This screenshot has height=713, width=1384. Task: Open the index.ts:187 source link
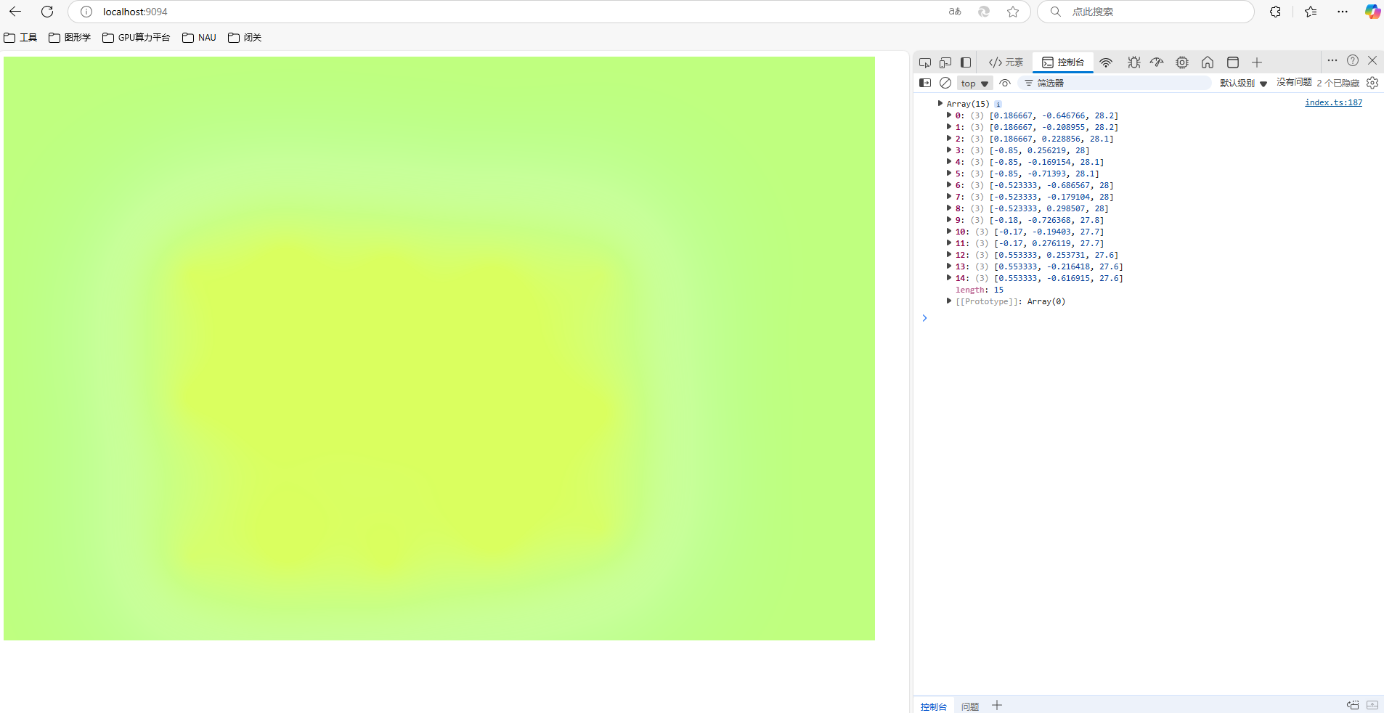[x=1333, y=102]
